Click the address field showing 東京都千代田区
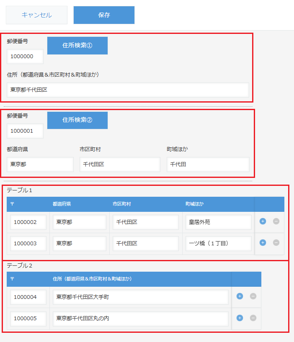 128,90
